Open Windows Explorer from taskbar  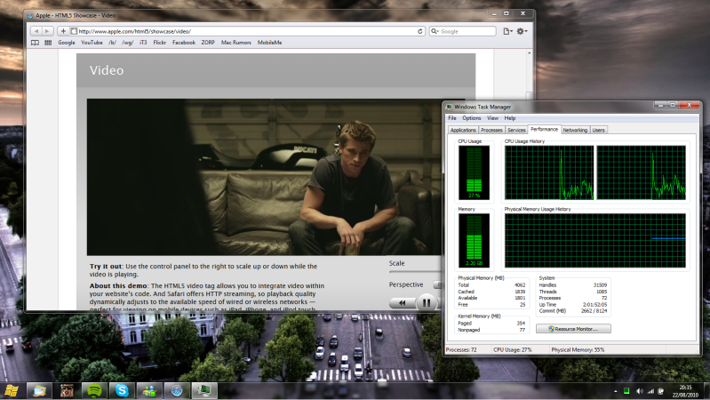(x=39, y=390)
